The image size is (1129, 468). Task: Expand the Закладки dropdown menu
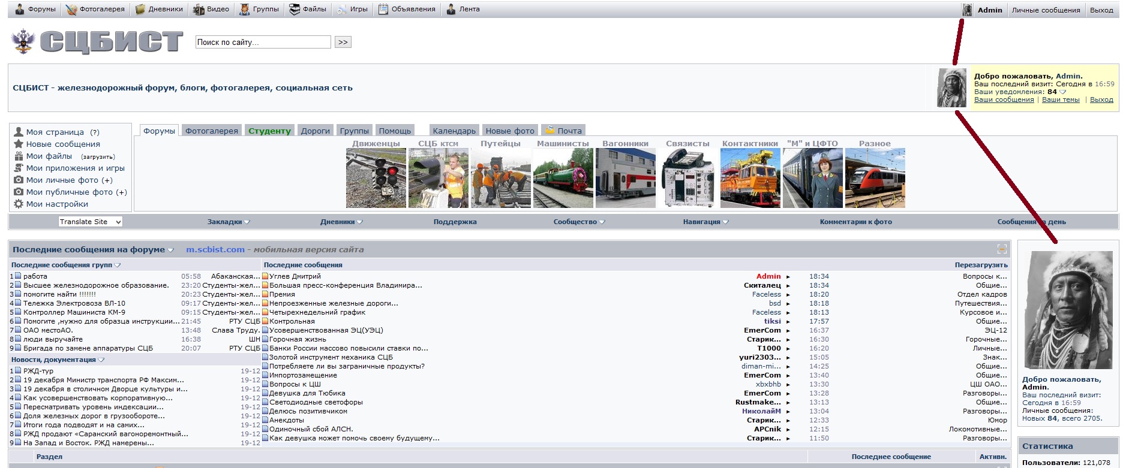coord(229,222)
